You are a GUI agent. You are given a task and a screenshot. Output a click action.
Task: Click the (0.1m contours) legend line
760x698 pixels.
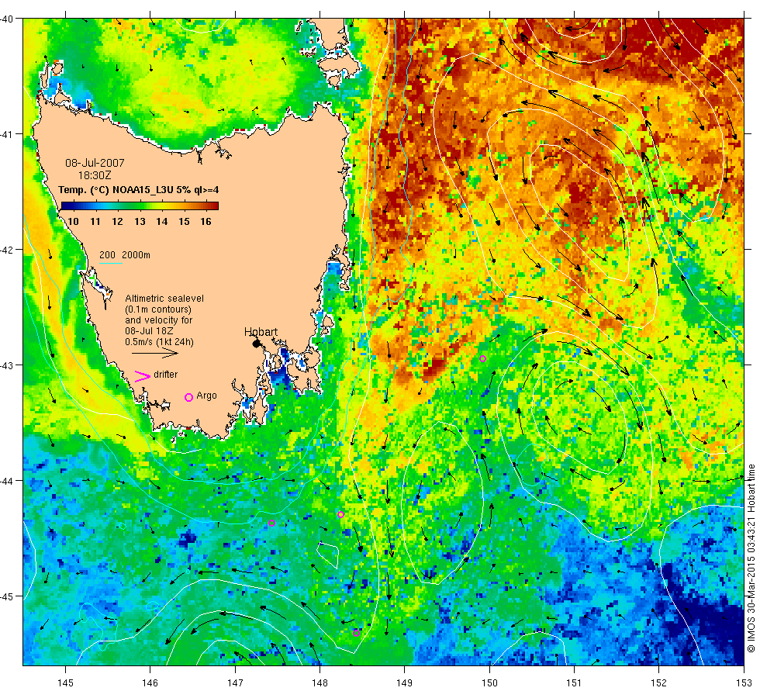tap(158, 309)
